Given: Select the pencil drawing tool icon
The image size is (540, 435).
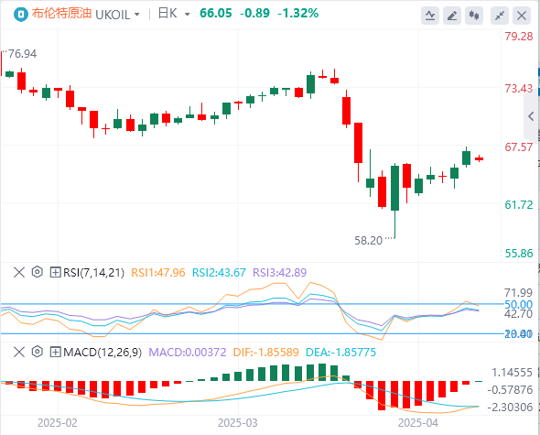Looking at the screenshot, I should 452,16.
